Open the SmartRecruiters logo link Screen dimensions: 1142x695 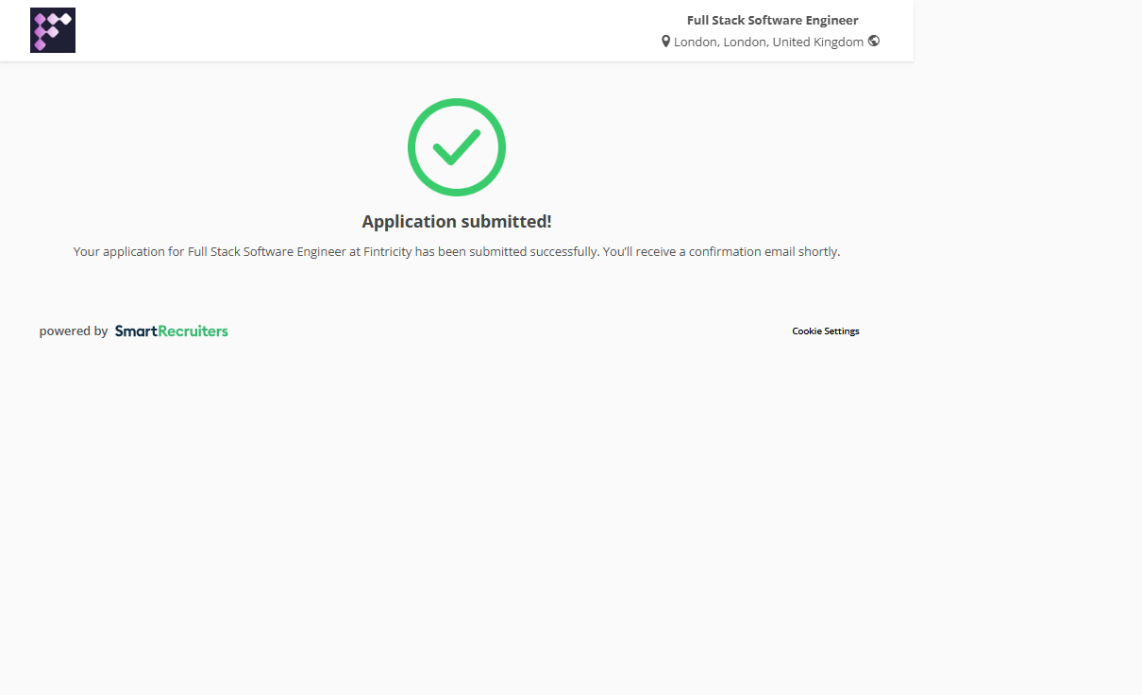(171, 331)
